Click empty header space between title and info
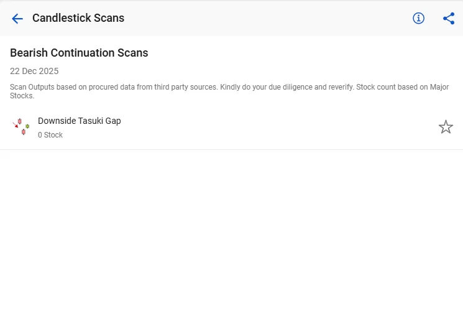 click(267, 19)
